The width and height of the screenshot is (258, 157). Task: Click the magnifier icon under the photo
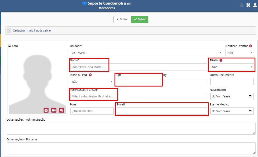click(61, 110)
